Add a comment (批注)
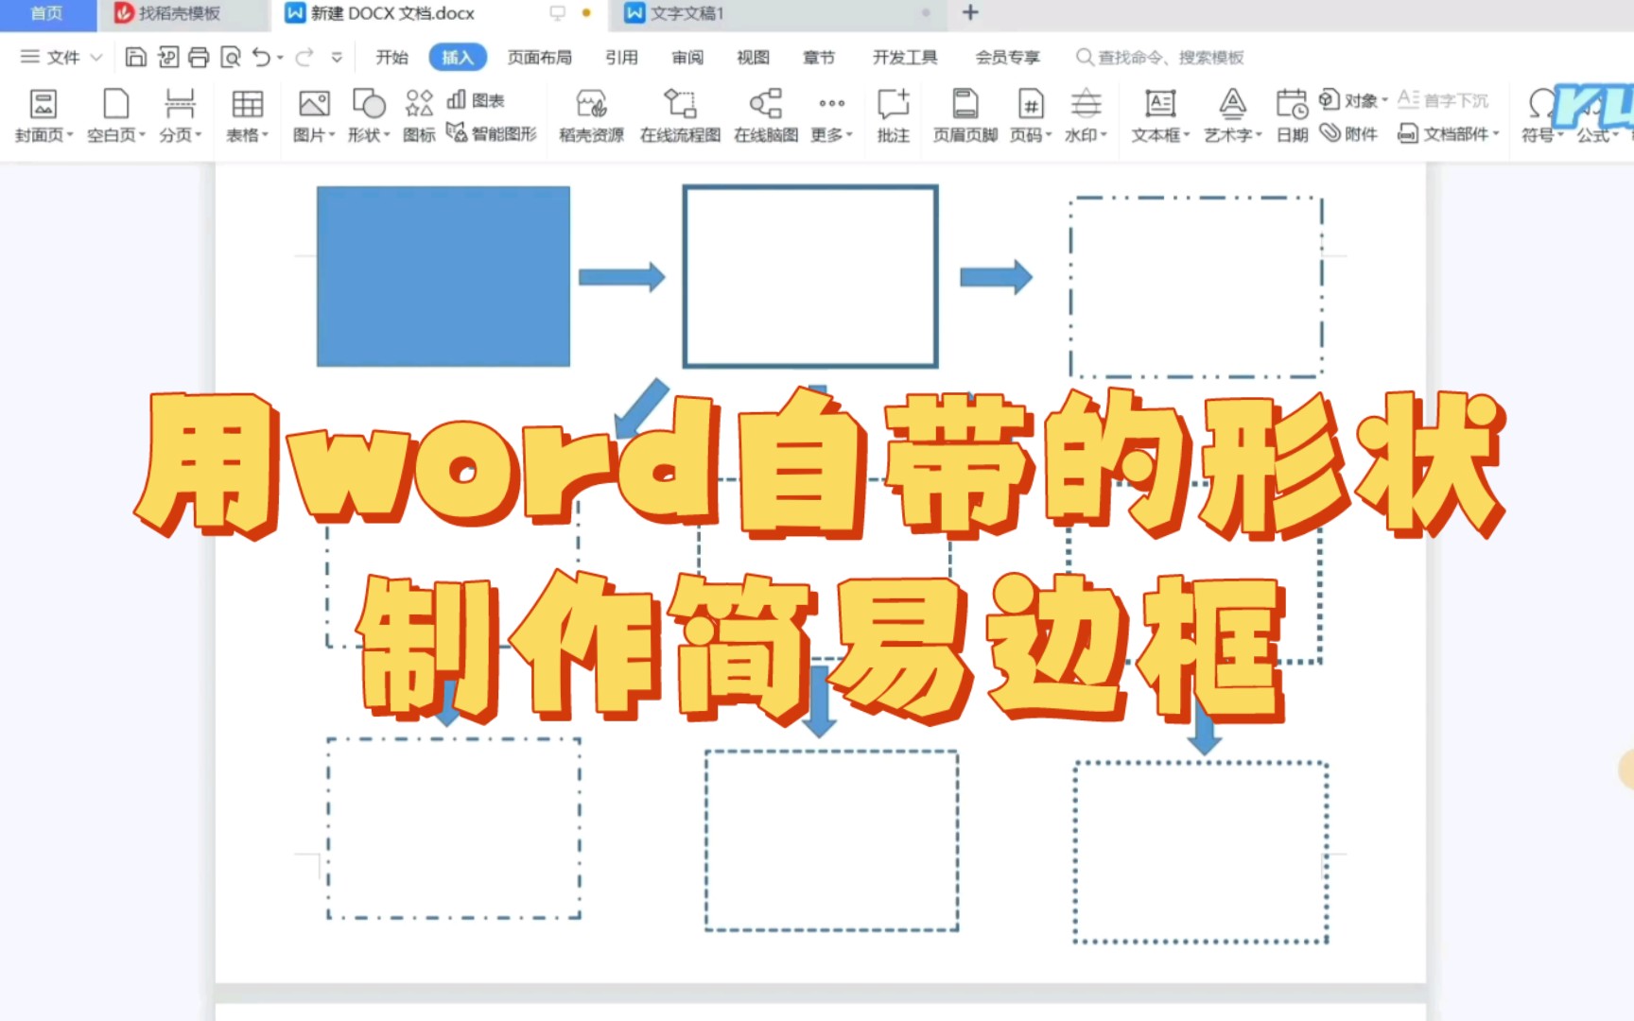The height and width of the screenshot is (1021, 1634). tap(893, 115)
